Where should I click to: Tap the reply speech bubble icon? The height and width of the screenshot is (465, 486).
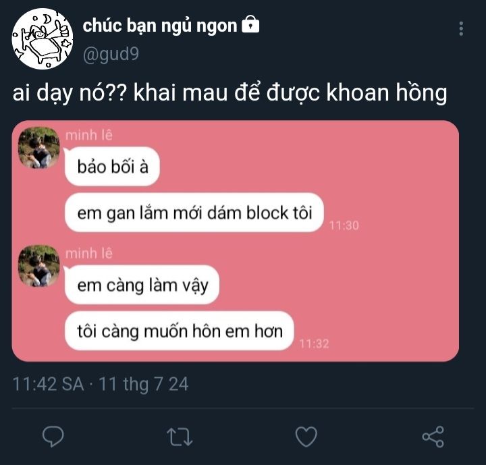53,437
